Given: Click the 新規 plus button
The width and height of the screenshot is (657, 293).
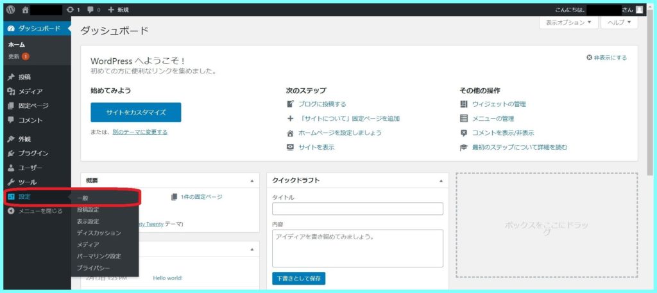Looking at the screenshot, I should tap(118, 10).
